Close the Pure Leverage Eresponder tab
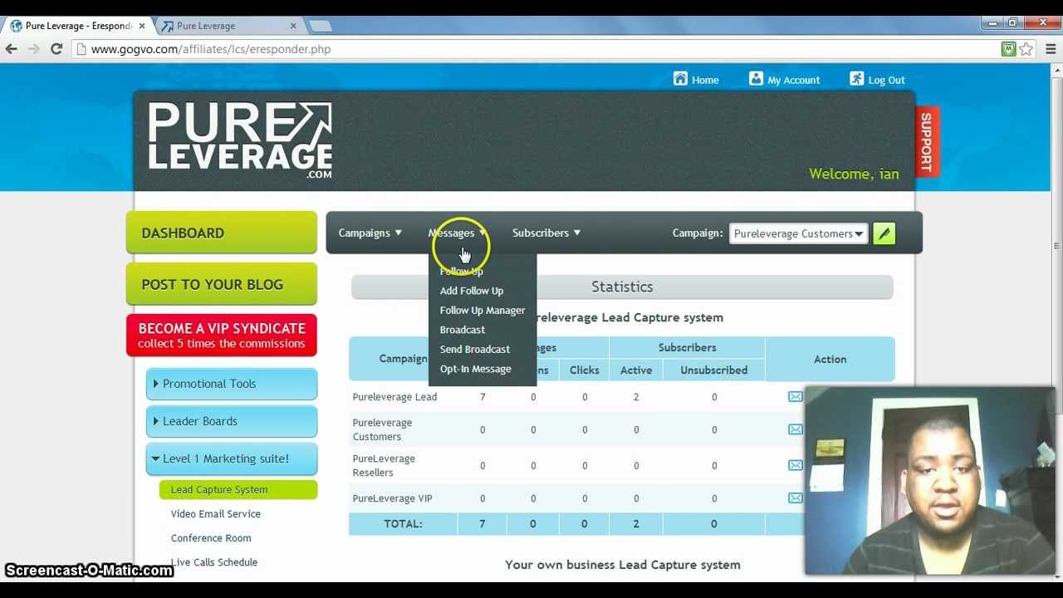The image size is (1063, 598). click(142, 26)
